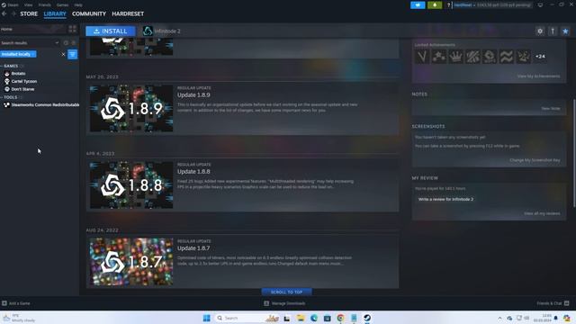This screenshot has height=324, width=576.
Task: Collapse the TOOLS category
Action: (x=10, y=97)
